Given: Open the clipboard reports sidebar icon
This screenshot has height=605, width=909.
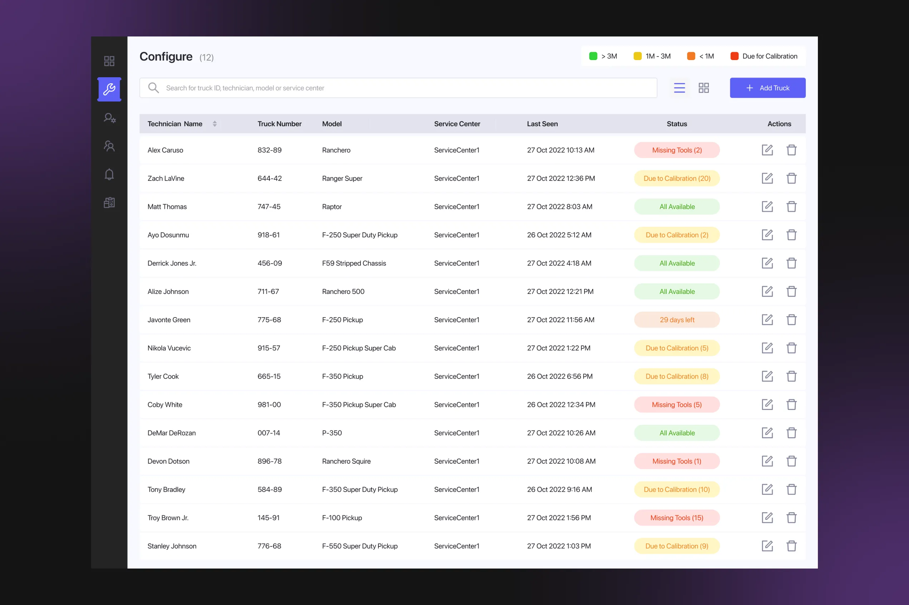Looking at the screenshot, I should [109, 203].
